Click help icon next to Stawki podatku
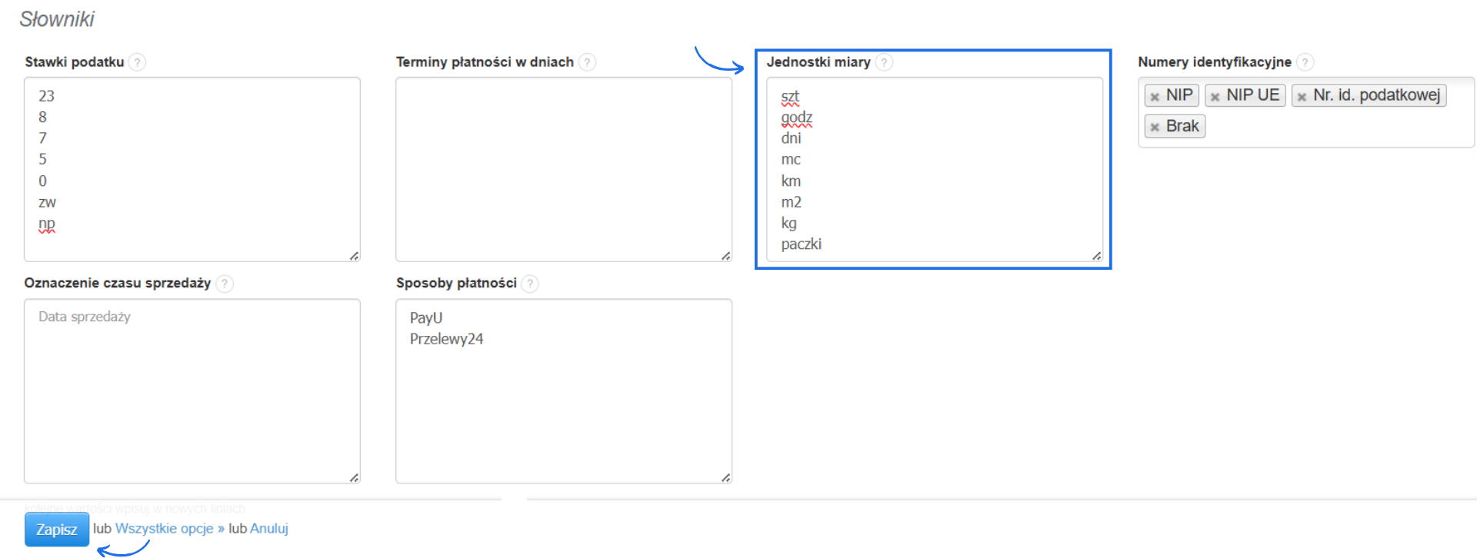The width and height of the screenshot is (1477, 558). 137,62
